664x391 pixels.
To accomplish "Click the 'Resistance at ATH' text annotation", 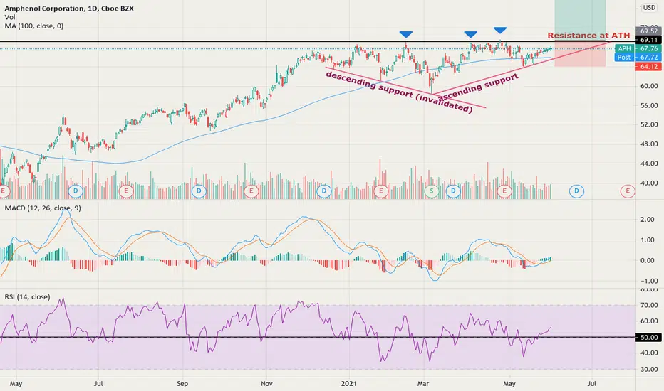I will (x=588, y=36).
